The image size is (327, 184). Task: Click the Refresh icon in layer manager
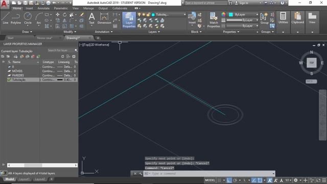click(x=62, y=57)
